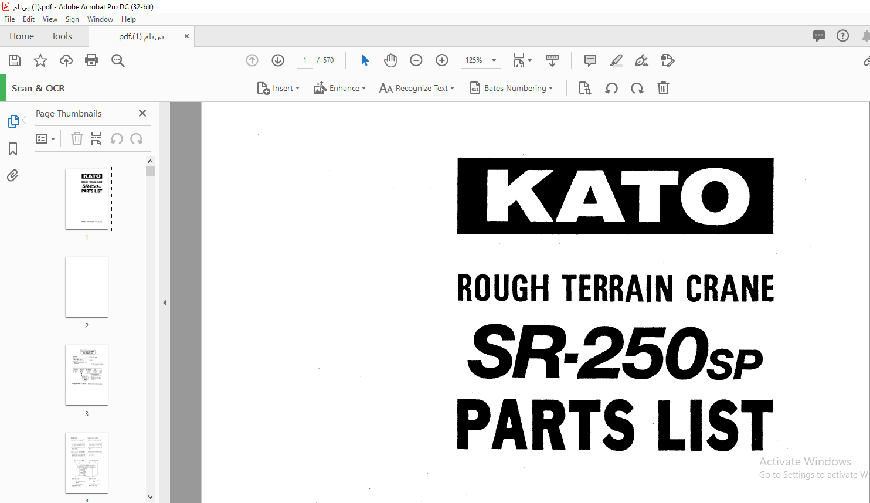Open the Find text magnifier tool
Screen dimensions: 870x503
[118, 60]
